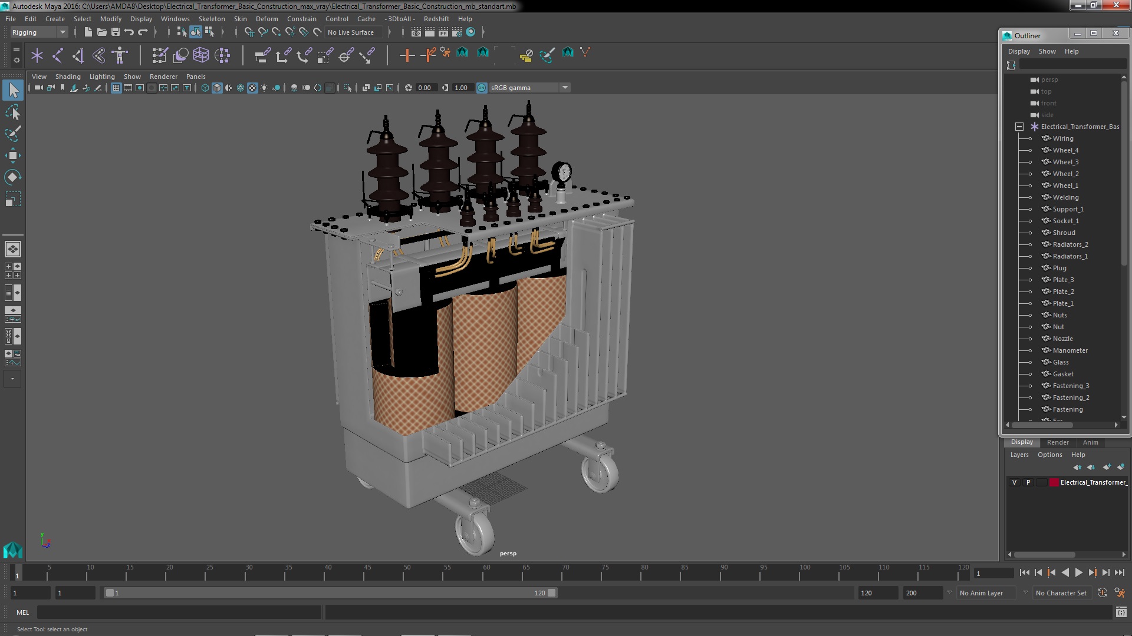Toggle layer playback P box

(x=1028, y=482)
